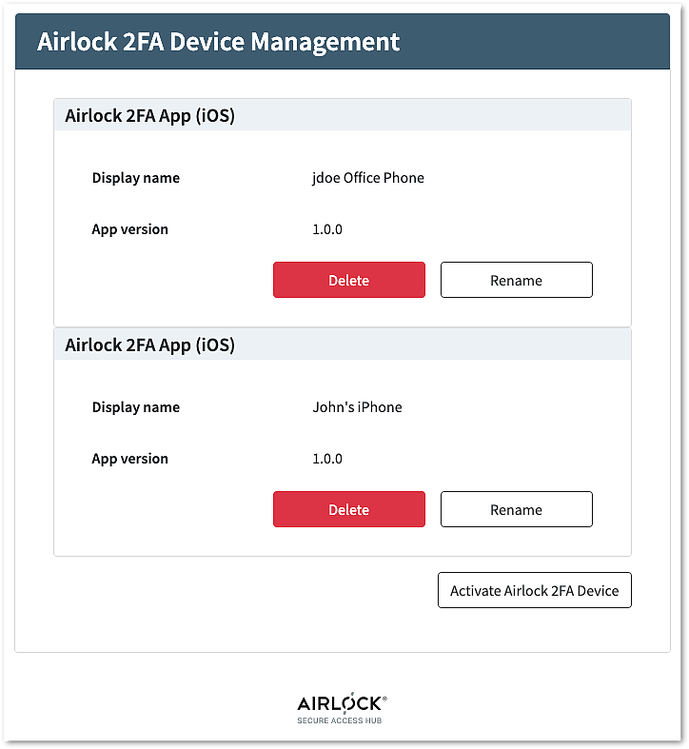Click version 1.0.0 of jdoe Office Phone
Screen dimensions: 689x749
tap(327, 229)
